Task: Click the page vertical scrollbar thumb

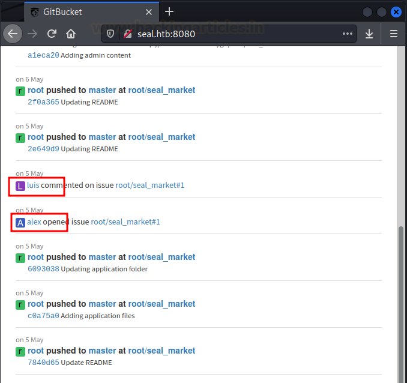Action: (x=401, y=304)
